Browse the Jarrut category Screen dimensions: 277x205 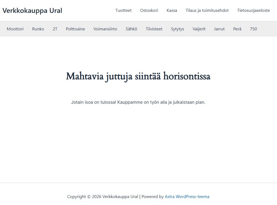[219, 29]
